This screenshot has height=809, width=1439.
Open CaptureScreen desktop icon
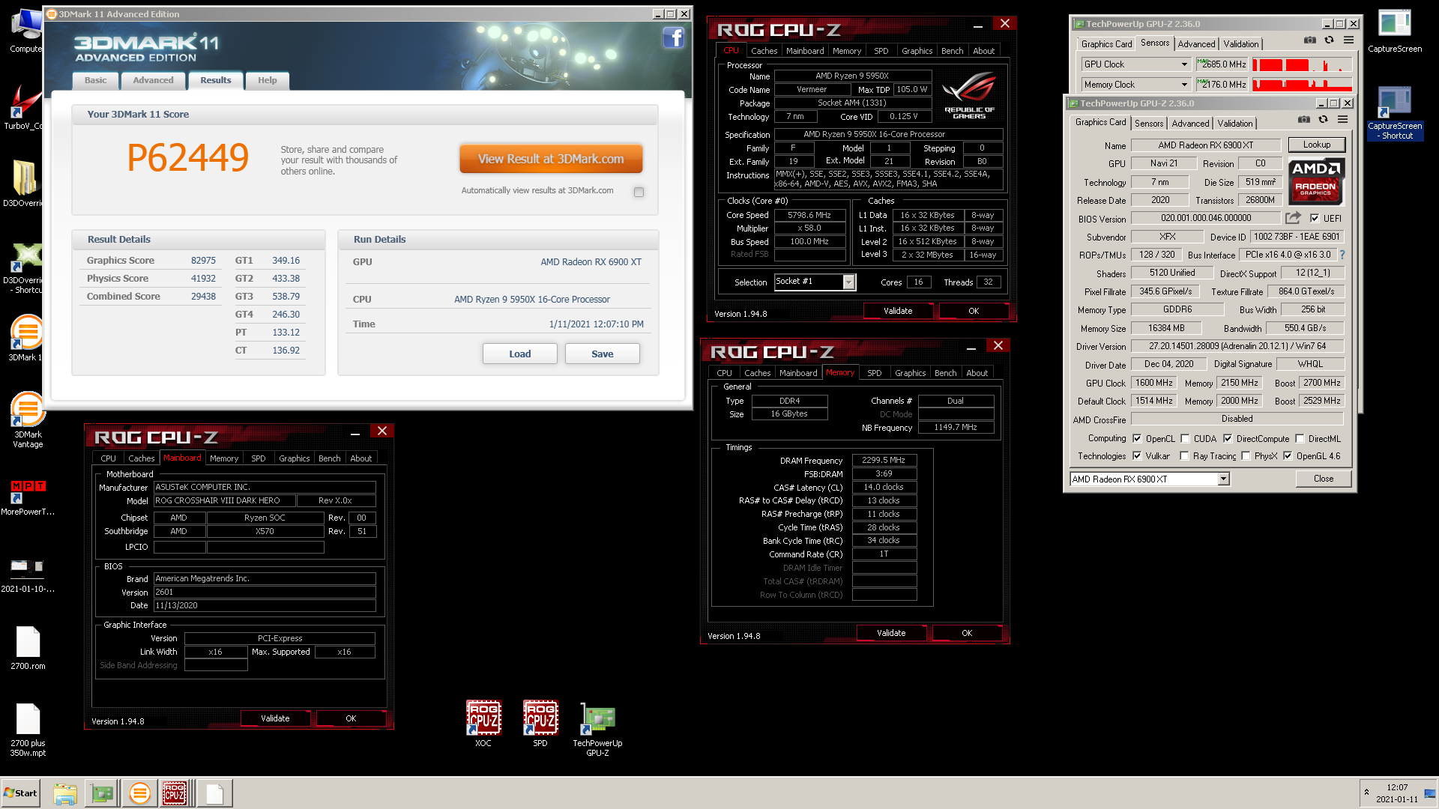click(1394, 31)
